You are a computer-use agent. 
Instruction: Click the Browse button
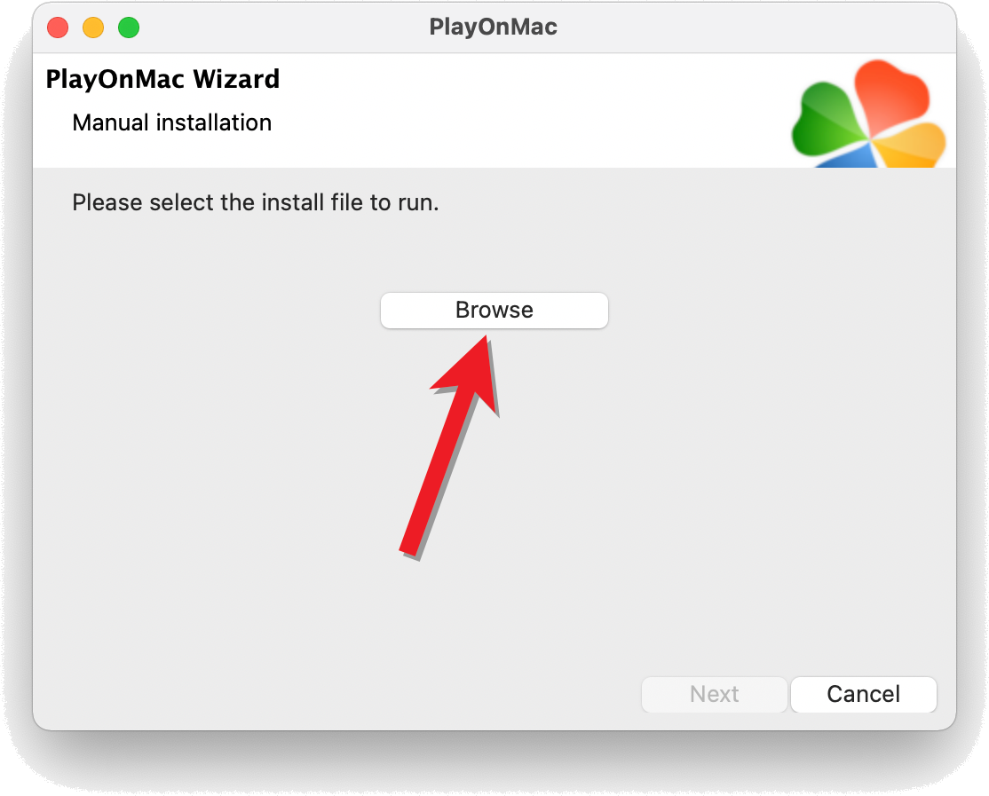point(494,310)
